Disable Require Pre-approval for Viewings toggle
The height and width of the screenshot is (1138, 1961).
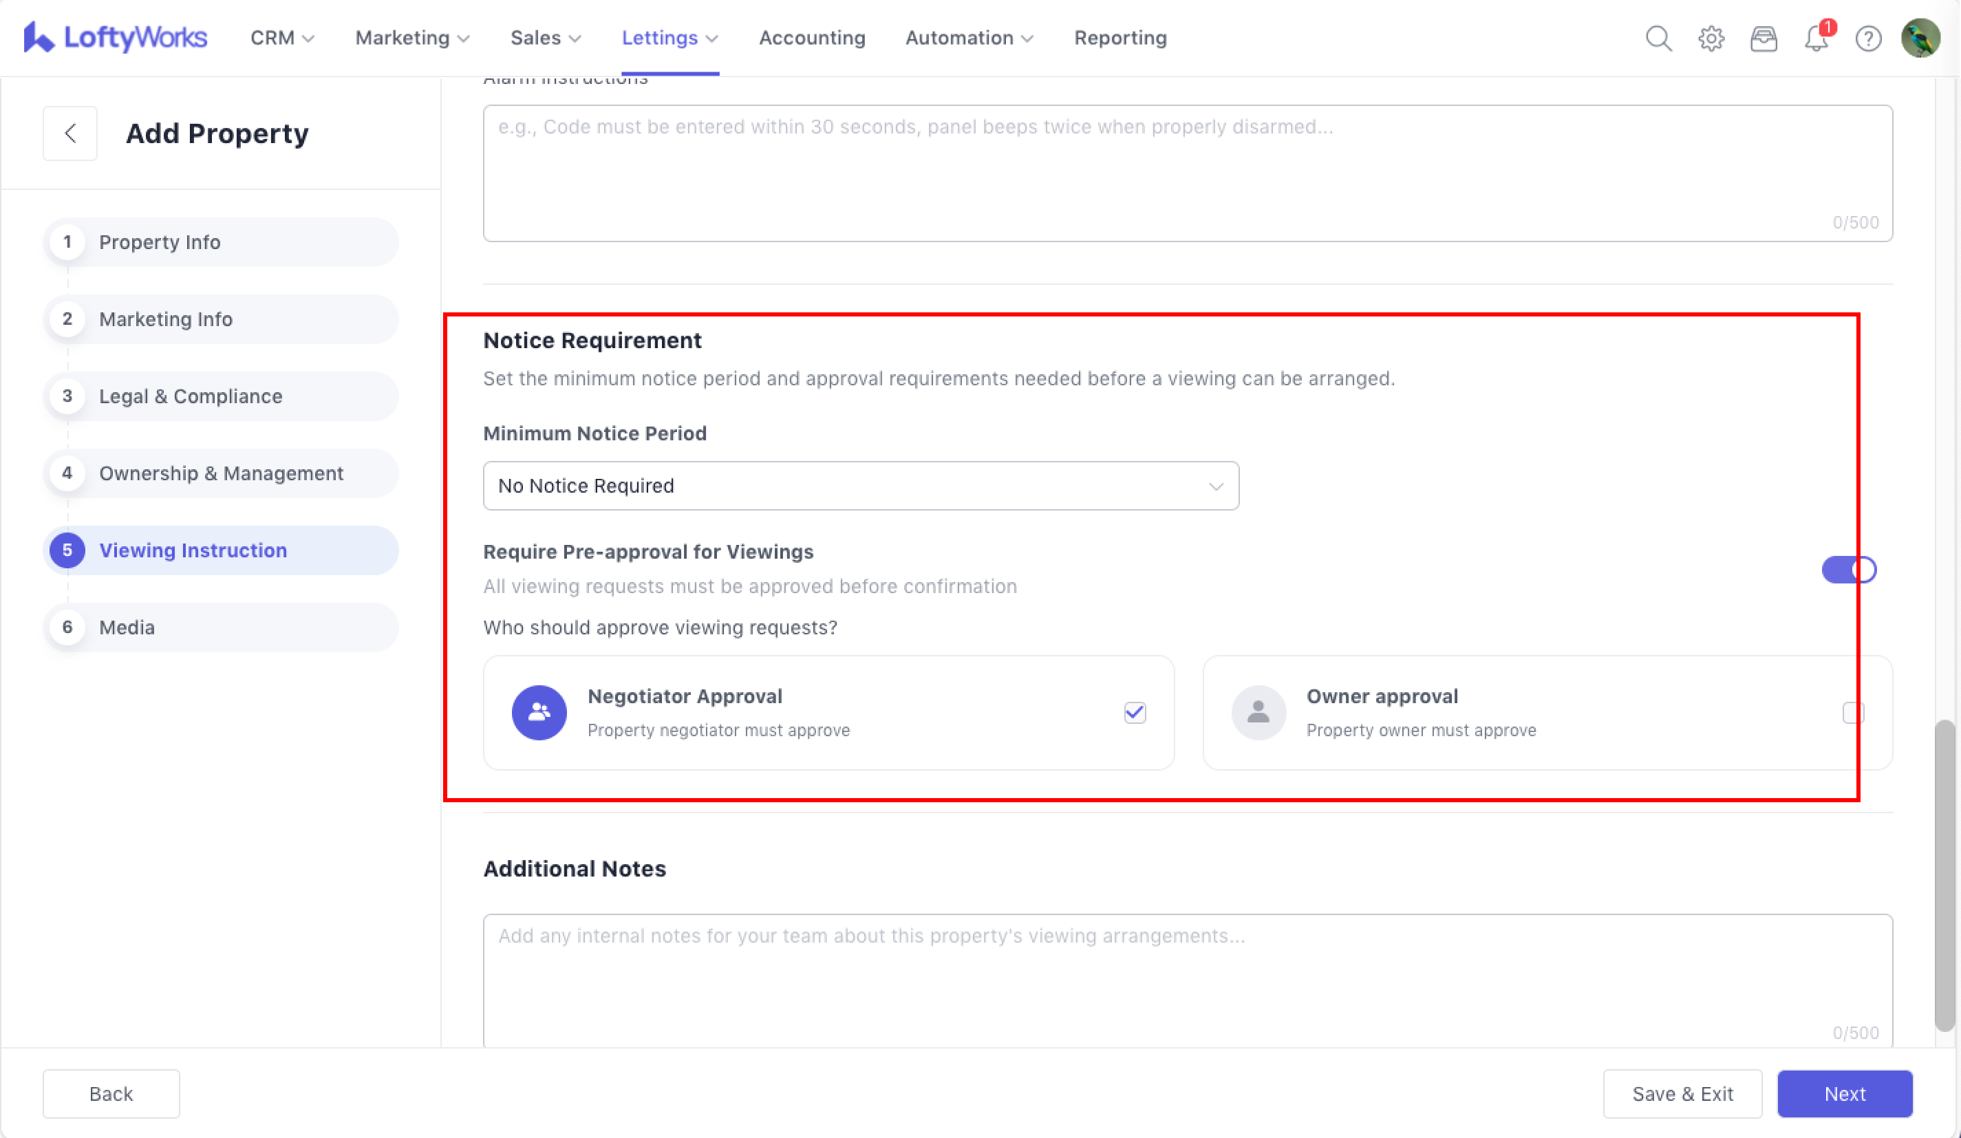[1848, 570]
